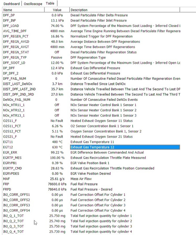Click DIST_DPF_LAST_2ND value 35.7 km

57,89
